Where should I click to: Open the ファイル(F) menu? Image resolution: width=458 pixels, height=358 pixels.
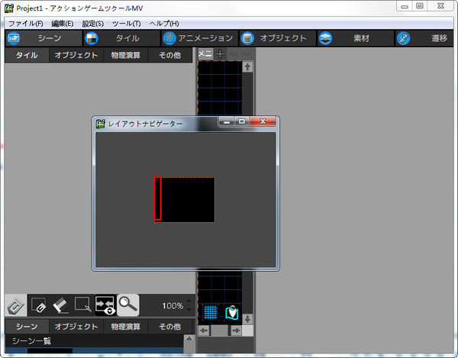25,24
